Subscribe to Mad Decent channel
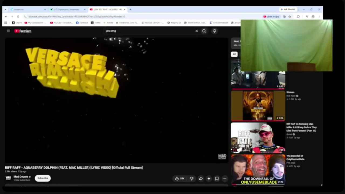This screenshot has width=345, height=194. point(43,178)
